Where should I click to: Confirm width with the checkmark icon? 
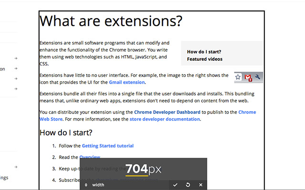tap(175, 185)
